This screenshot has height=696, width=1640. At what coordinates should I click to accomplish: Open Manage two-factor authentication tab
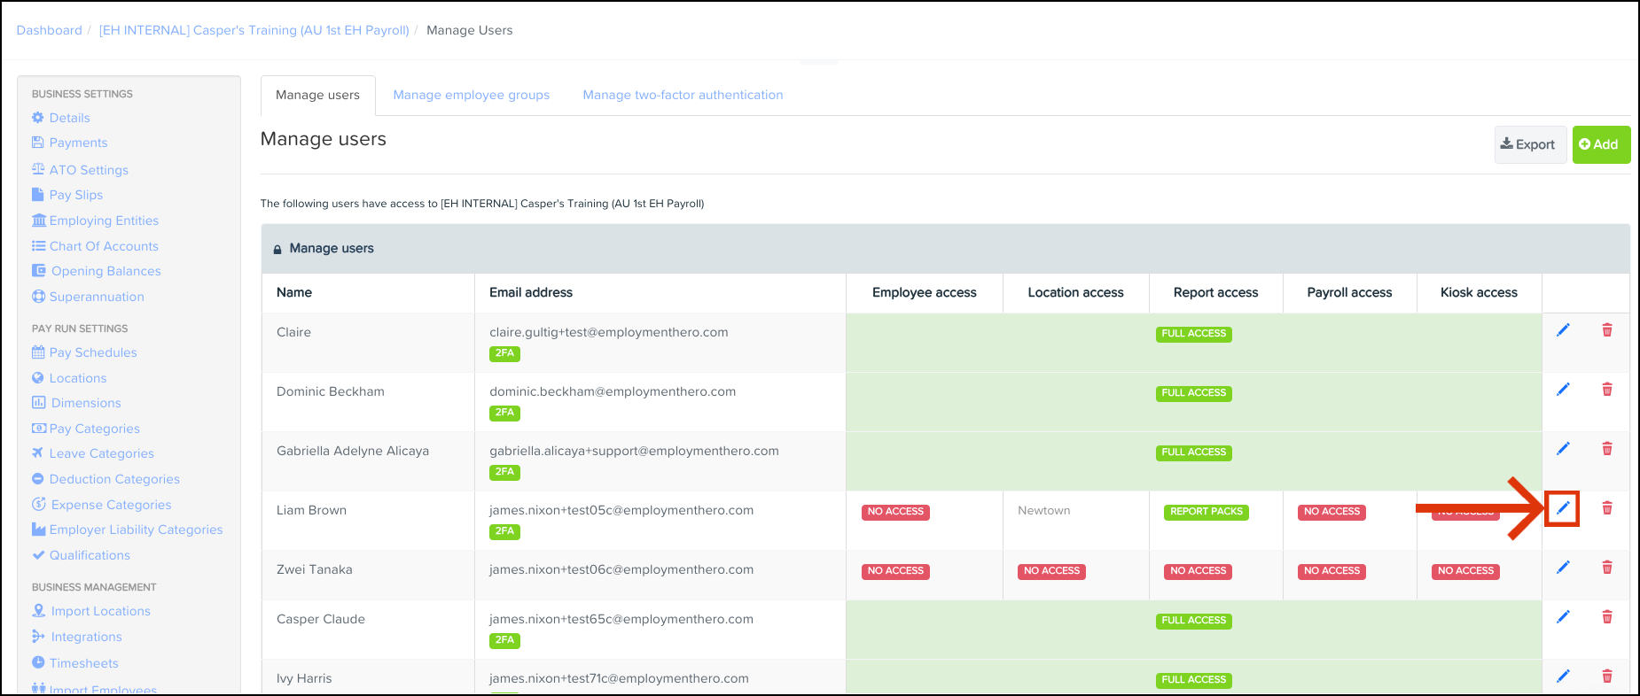(x=683, y=95)
